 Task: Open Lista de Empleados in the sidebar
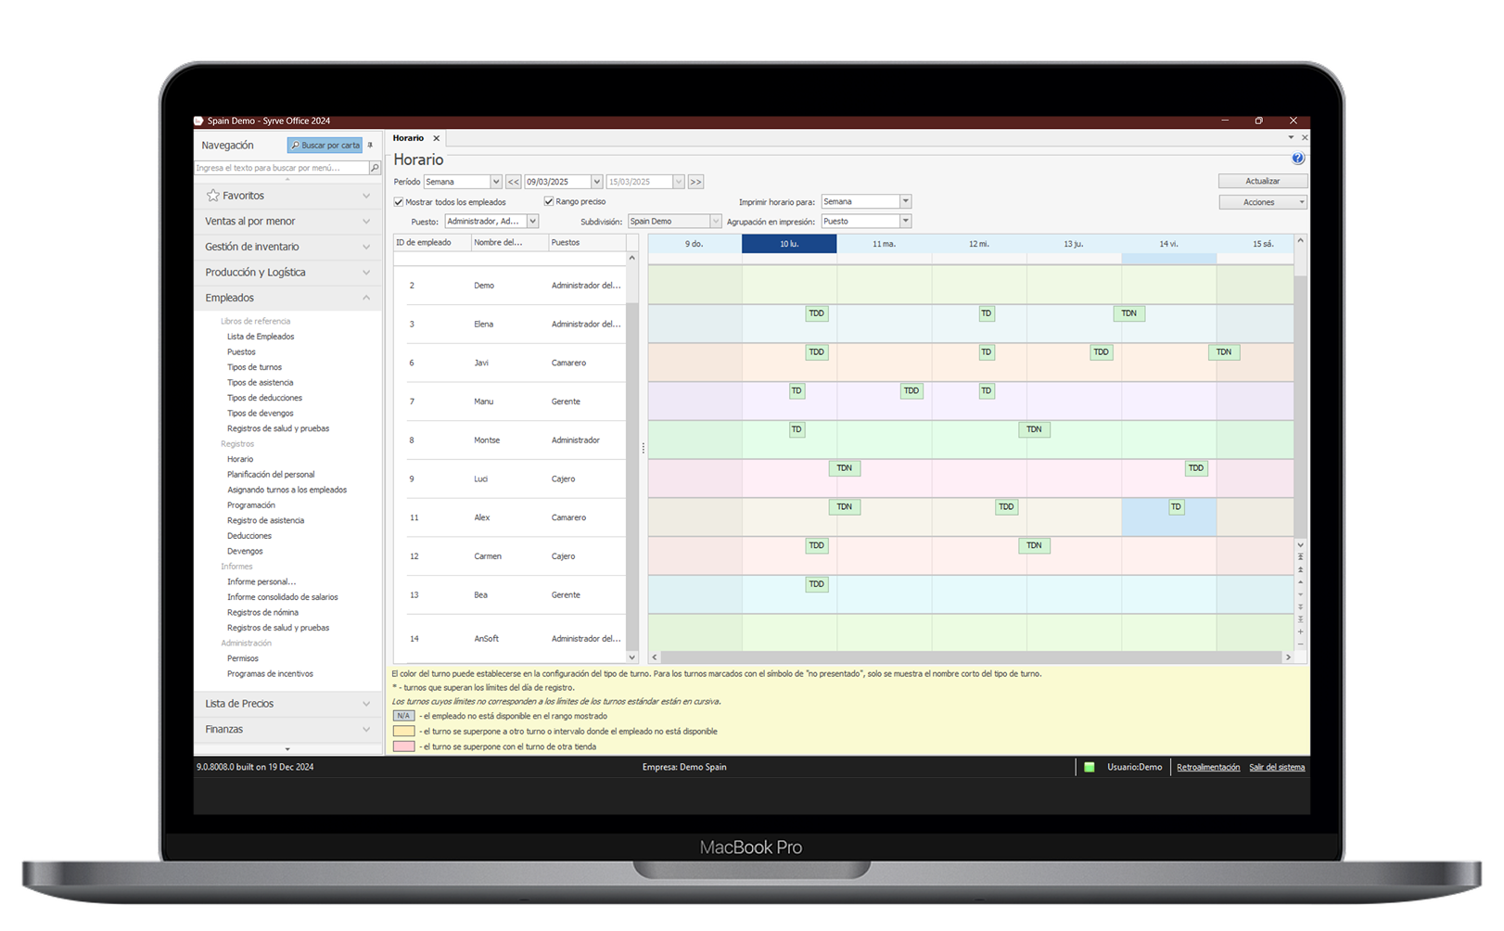(261, 337)
